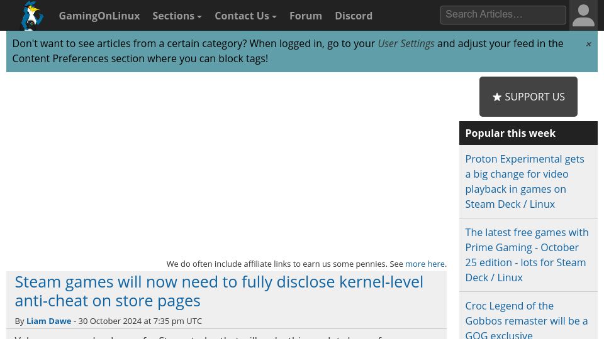Open the User Settings link in banner

click(406, 43)
